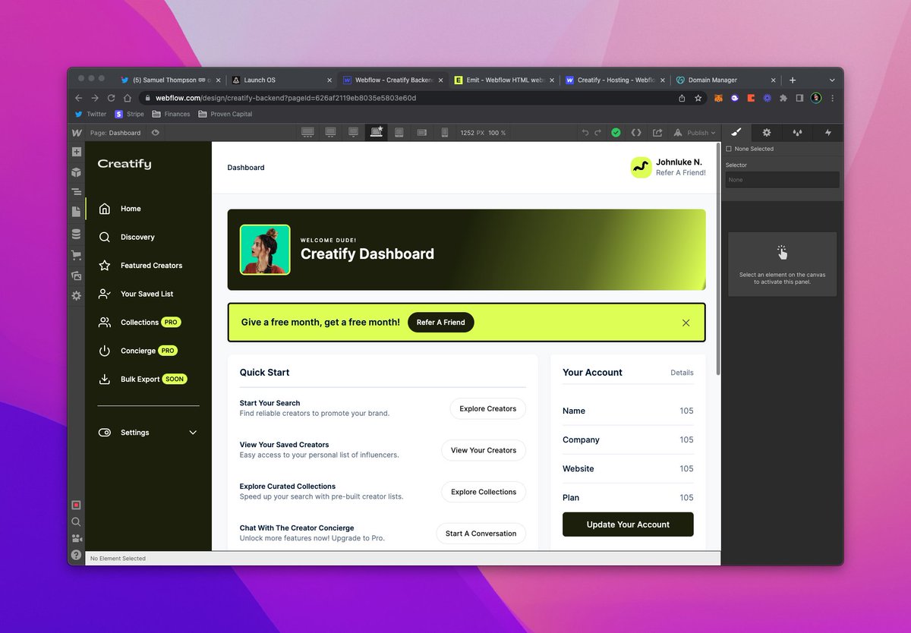The height and width of the screenshot is (633, 911).
Task: Open the Ecommerce cart panel
Action: (77, 255)
